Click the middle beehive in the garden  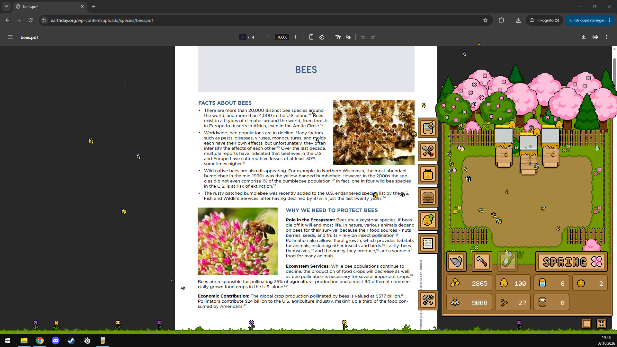[x=528, y=155]
